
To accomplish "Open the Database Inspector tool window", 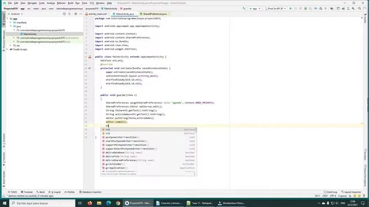I will click(91, 192).
